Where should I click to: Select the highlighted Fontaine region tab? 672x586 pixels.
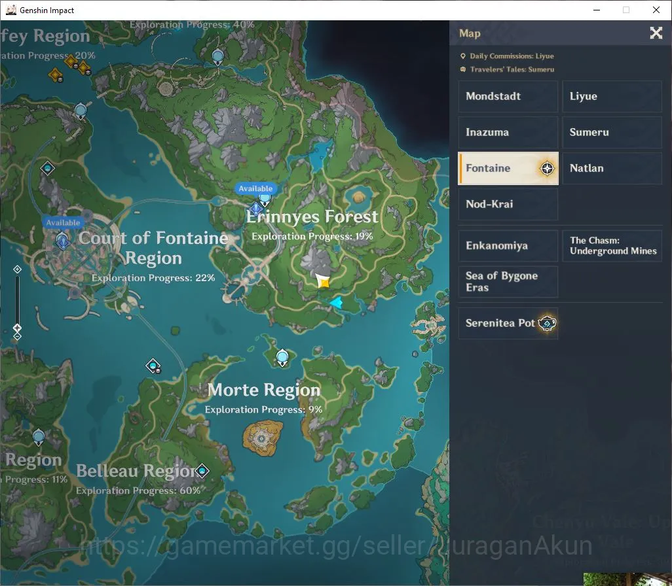(508, 168)
